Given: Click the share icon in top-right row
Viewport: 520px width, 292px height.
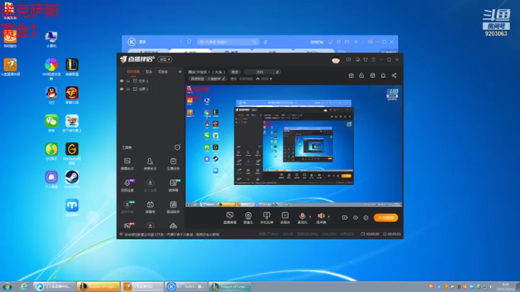Looking at the screenshot, I should pos(394,75).
